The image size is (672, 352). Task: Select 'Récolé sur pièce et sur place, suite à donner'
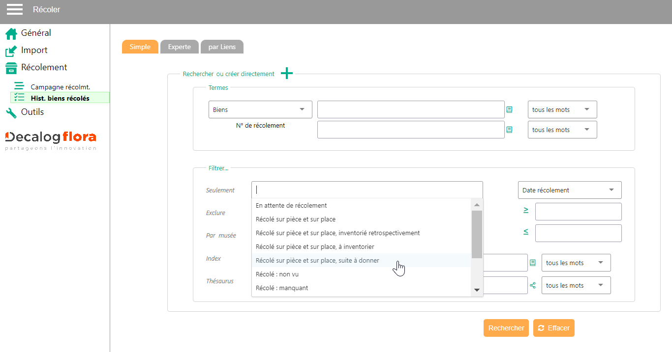pyautogui.click(x=317, y=261)
